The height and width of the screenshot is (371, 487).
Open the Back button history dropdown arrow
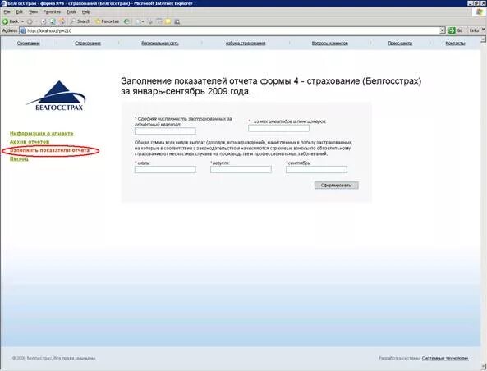pyautogui.click(x=23, y=21)
